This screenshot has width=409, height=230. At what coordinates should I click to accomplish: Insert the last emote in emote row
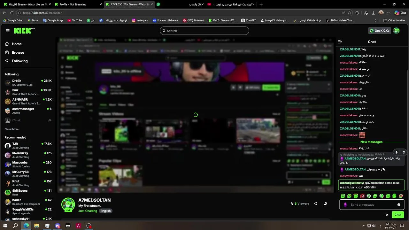click(x=401, y=196)
